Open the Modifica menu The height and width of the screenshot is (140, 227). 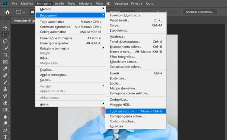[27, 3]
